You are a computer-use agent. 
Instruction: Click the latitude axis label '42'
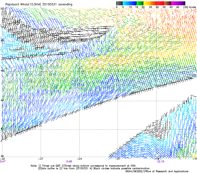[x=2, y=129]
